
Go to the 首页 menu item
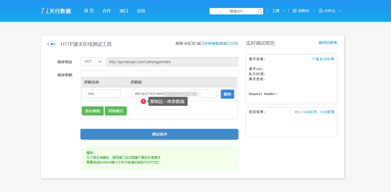(89, 11)
